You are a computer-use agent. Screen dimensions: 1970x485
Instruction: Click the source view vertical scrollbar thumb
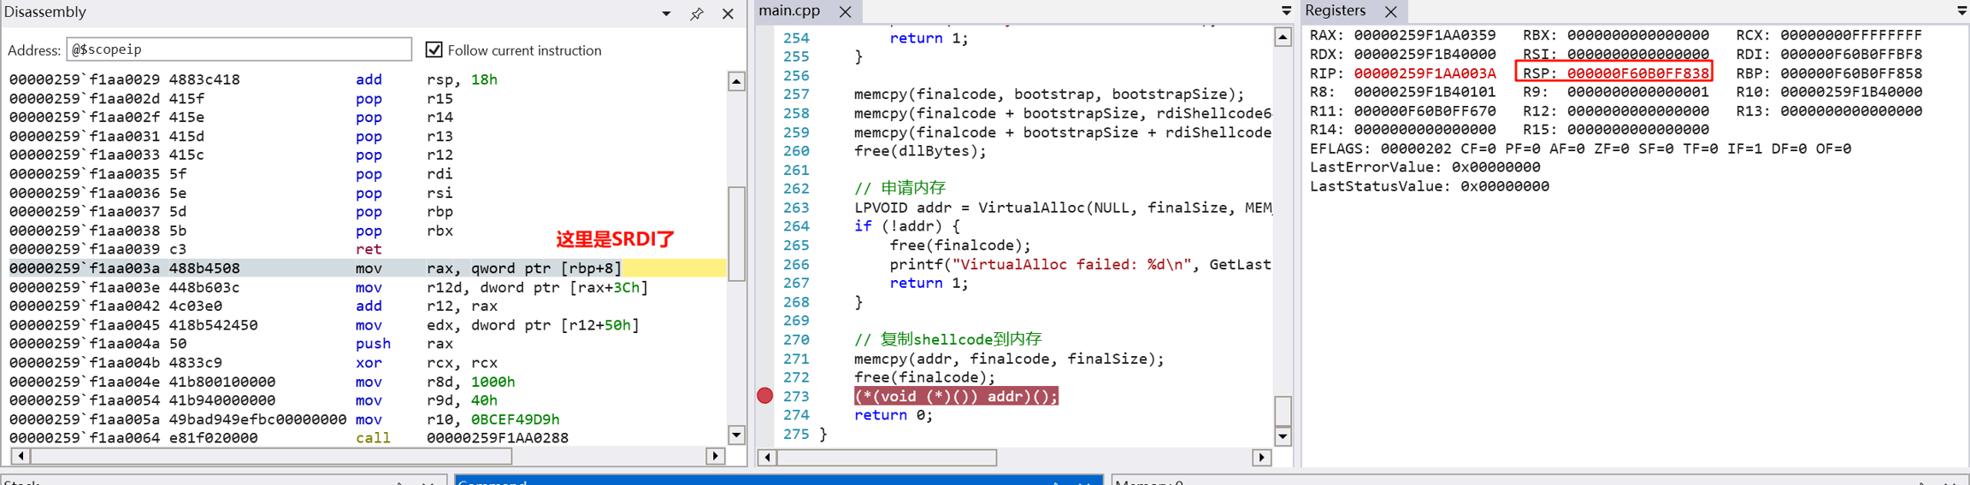(x=1283, y=410)
